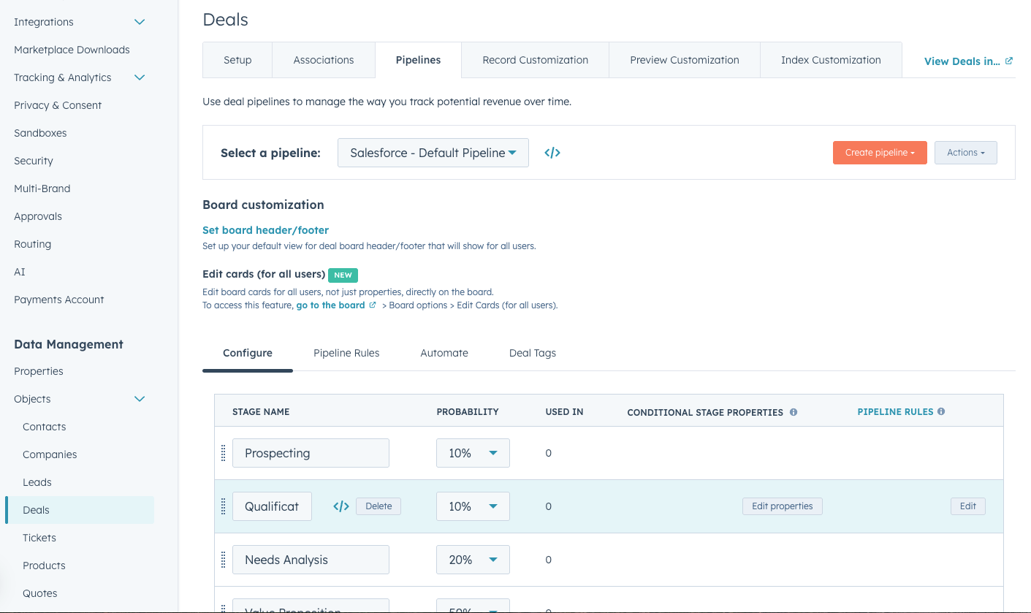Go to Contacts in the sidebar
This screenshot has width=1031, height=613.
coord(45,427)
